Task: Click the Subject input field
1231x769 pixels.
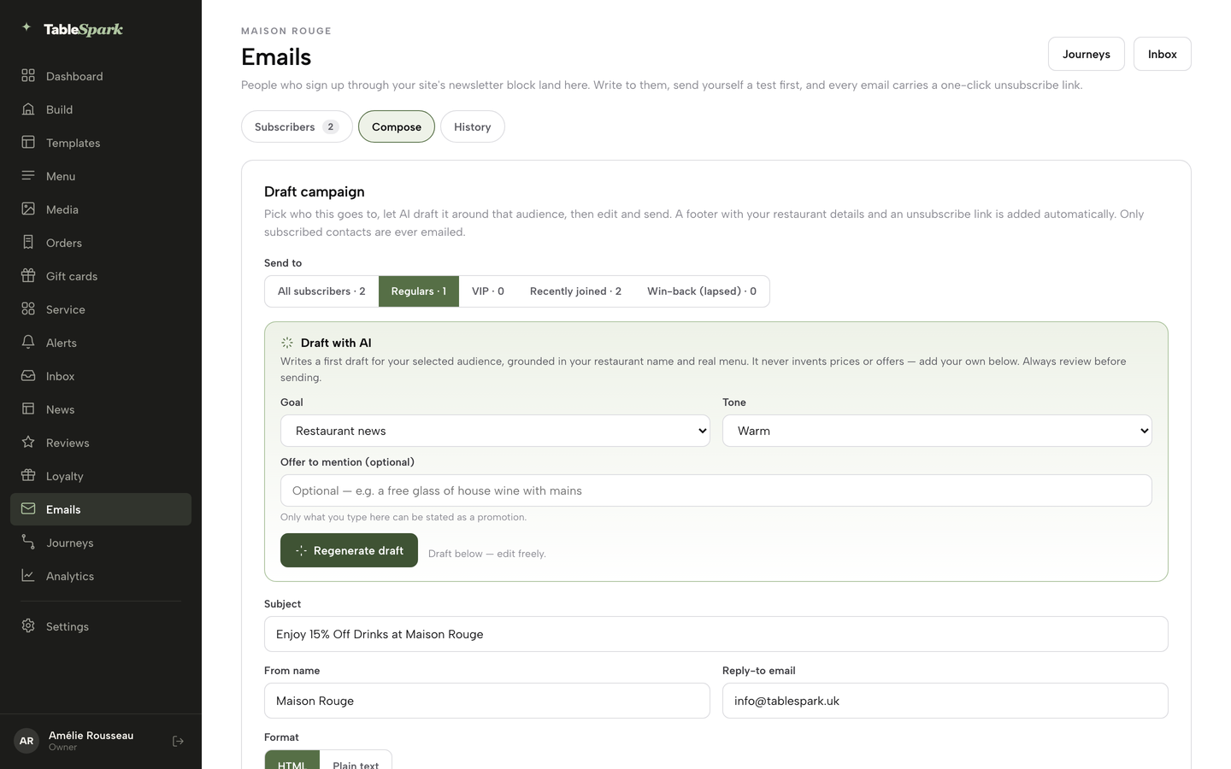Action: pos(716,634)
